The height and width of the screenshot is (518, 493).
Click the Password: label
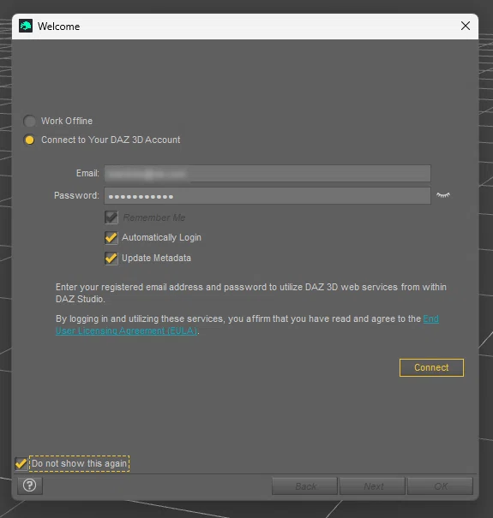coord(76,195)
